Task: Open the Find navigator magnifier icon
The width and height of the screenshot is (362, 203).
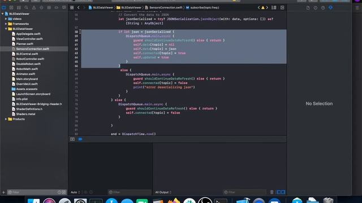Action: tap(27, 7)
